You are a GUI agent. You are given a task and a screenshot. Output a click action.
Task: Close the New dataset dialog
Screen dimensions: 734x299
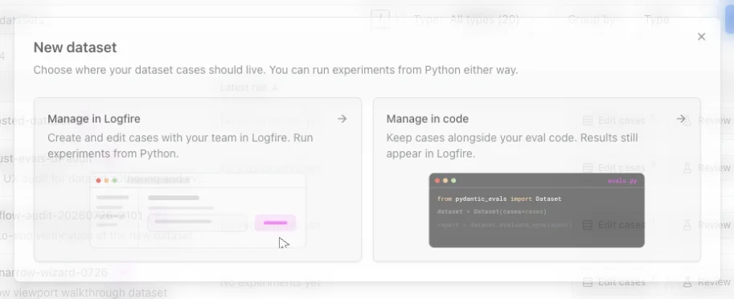[701, 36]
